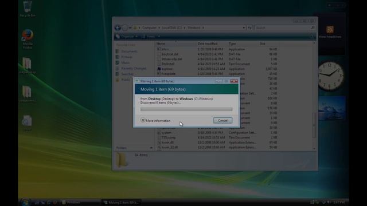This screenshot has width=367, height=206.
Task: Open Music favorite link
Action: click(x=123, y=62)
